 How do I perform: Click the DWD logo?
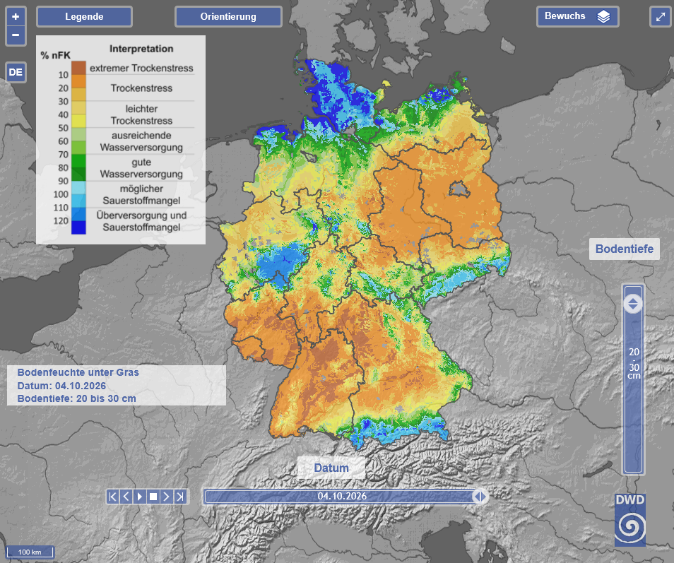(630, 520)
